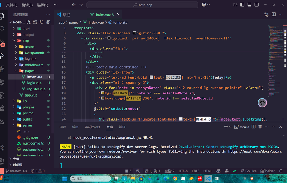
Task: Go forward in navigation history
Action: point(81,5)
